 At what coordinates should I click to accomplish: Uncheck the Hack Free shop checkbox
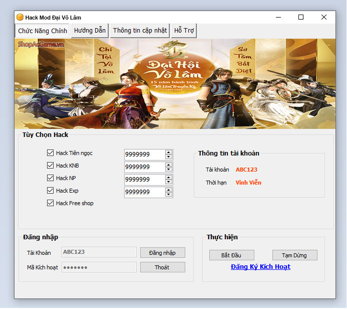click(x=50, y=203)
